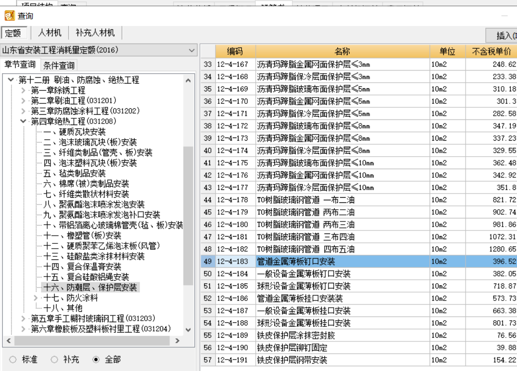Select the 全部 radio button
The width and height of the screenshot is (517, 371).
click(x=96, y=360)
